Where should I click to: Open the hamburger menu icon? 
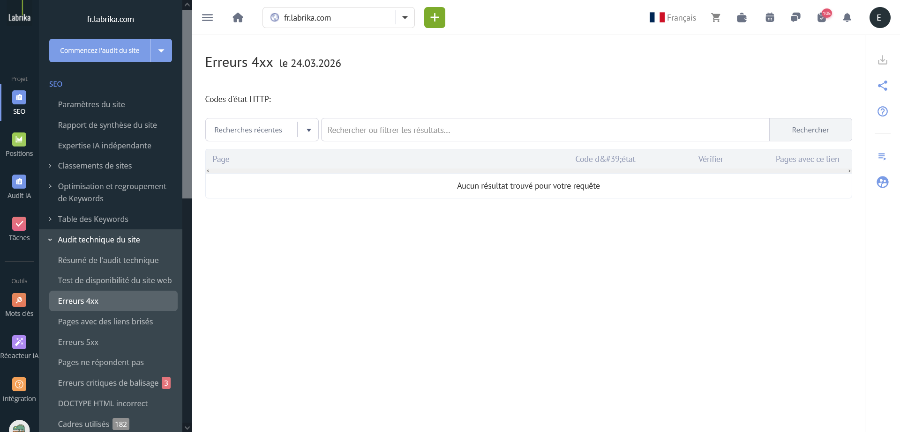[x=207, y=18]
